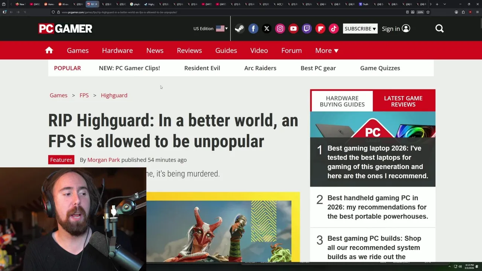Open PC Gamer's Instagram icon

pos(280,29)
